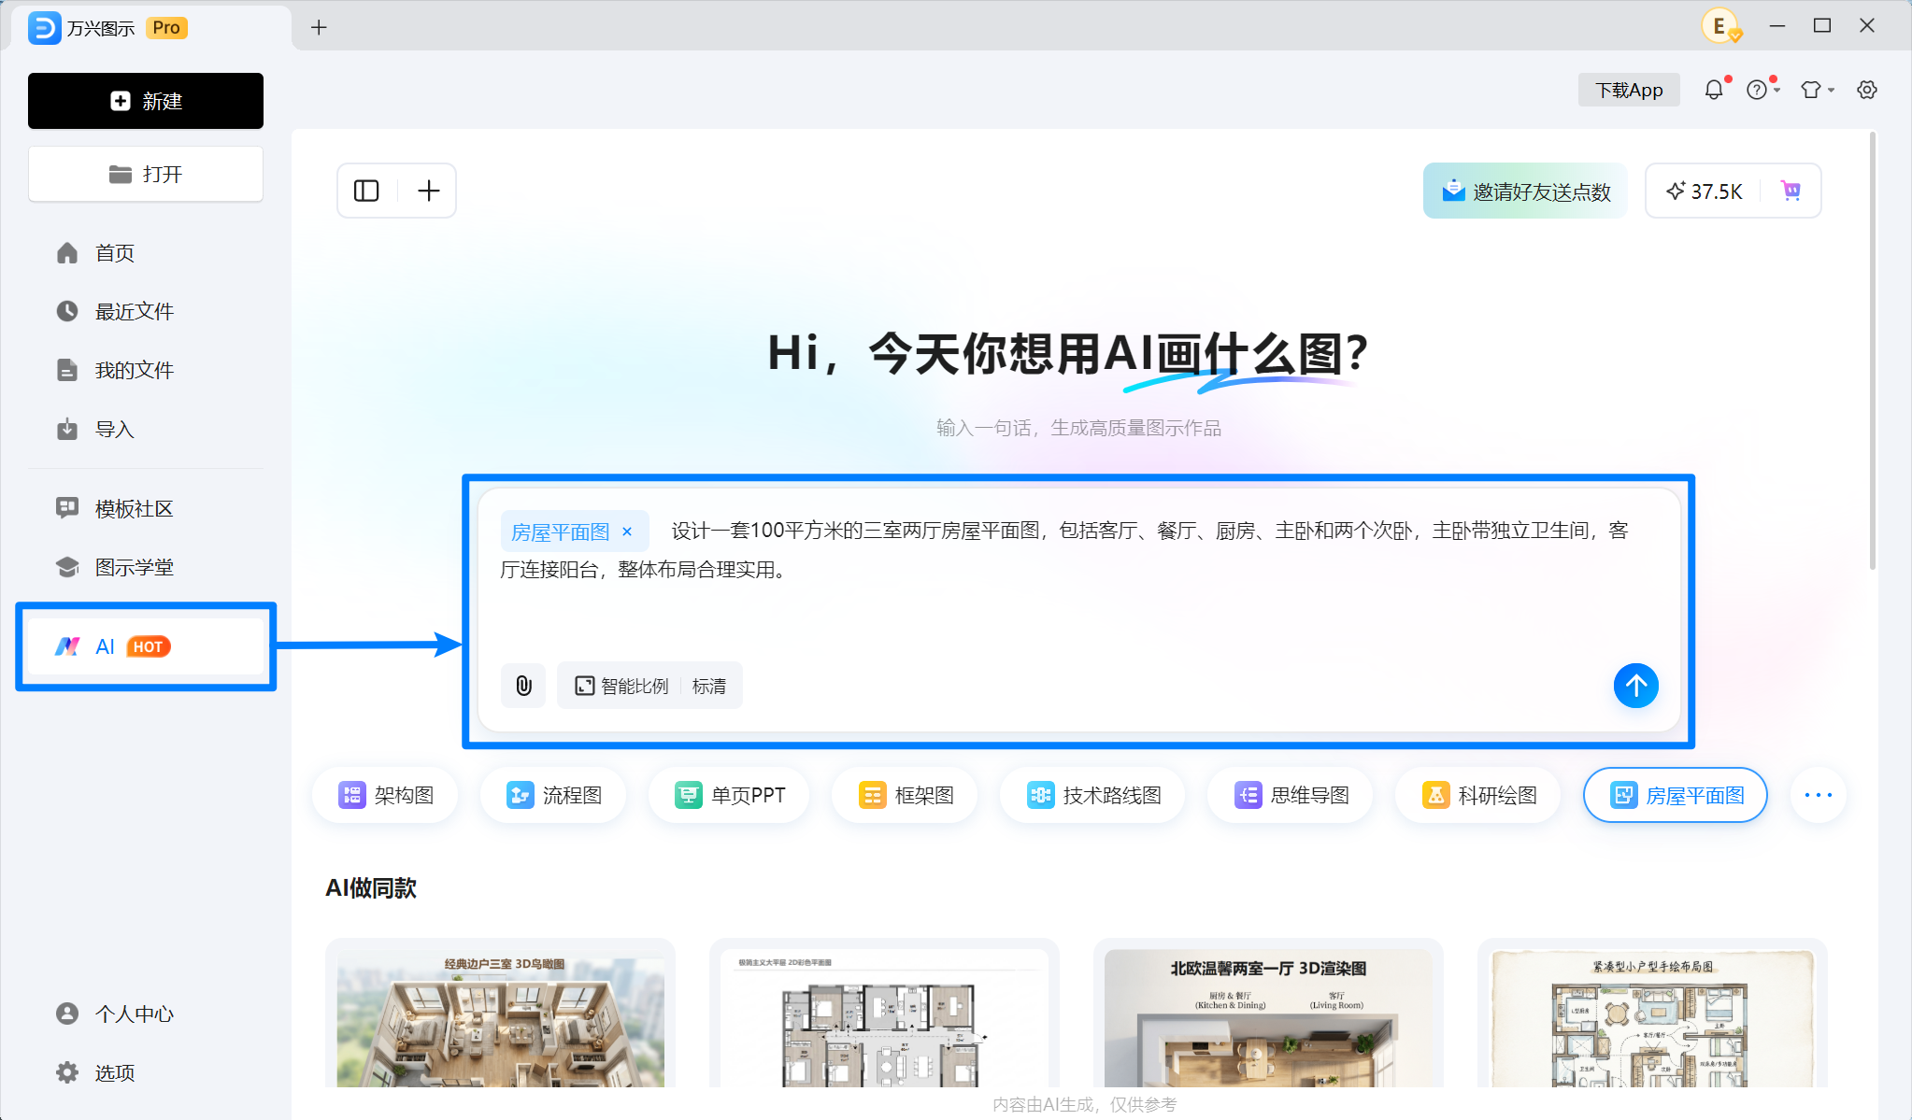This screenshot has height=1120, width=1912.
Task: Expand more diagram types with ellipsis
Action: tap(1819, 795)
